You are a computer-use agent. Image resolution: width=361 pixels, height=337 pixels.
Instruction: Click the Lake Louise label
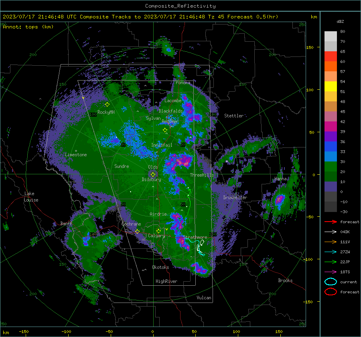[x=31, y=197]
